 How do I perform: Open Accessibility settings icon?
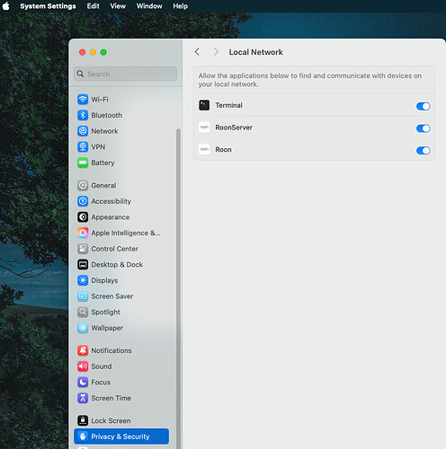click(x=83, y=201)
